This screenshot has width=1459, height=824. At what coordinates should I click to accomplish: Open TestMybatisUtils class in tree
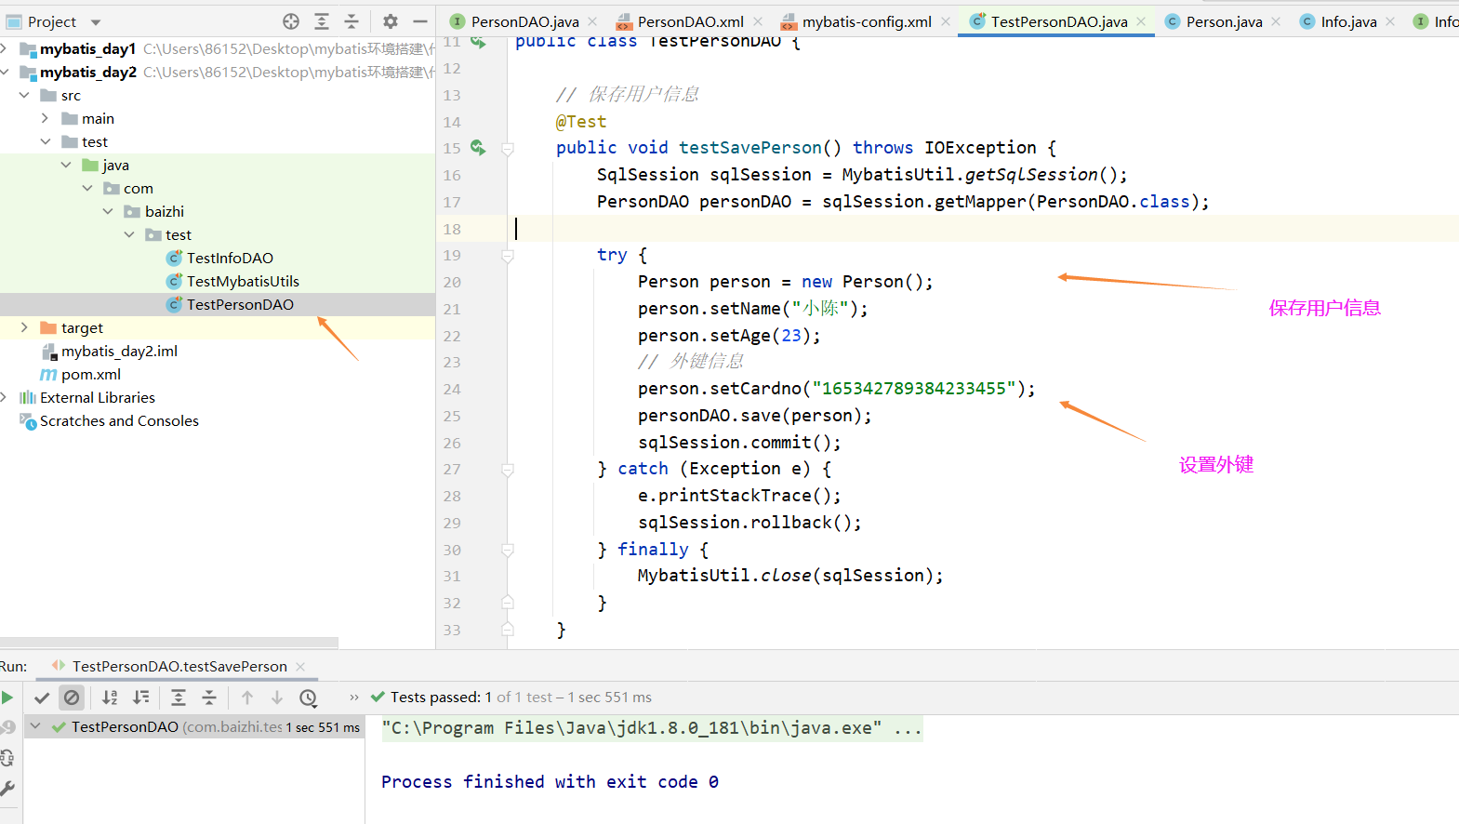243,281
